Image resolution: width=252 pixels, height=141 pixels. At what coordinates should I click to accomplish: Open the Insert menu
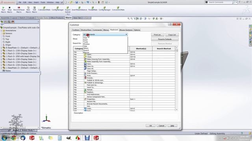36,2
